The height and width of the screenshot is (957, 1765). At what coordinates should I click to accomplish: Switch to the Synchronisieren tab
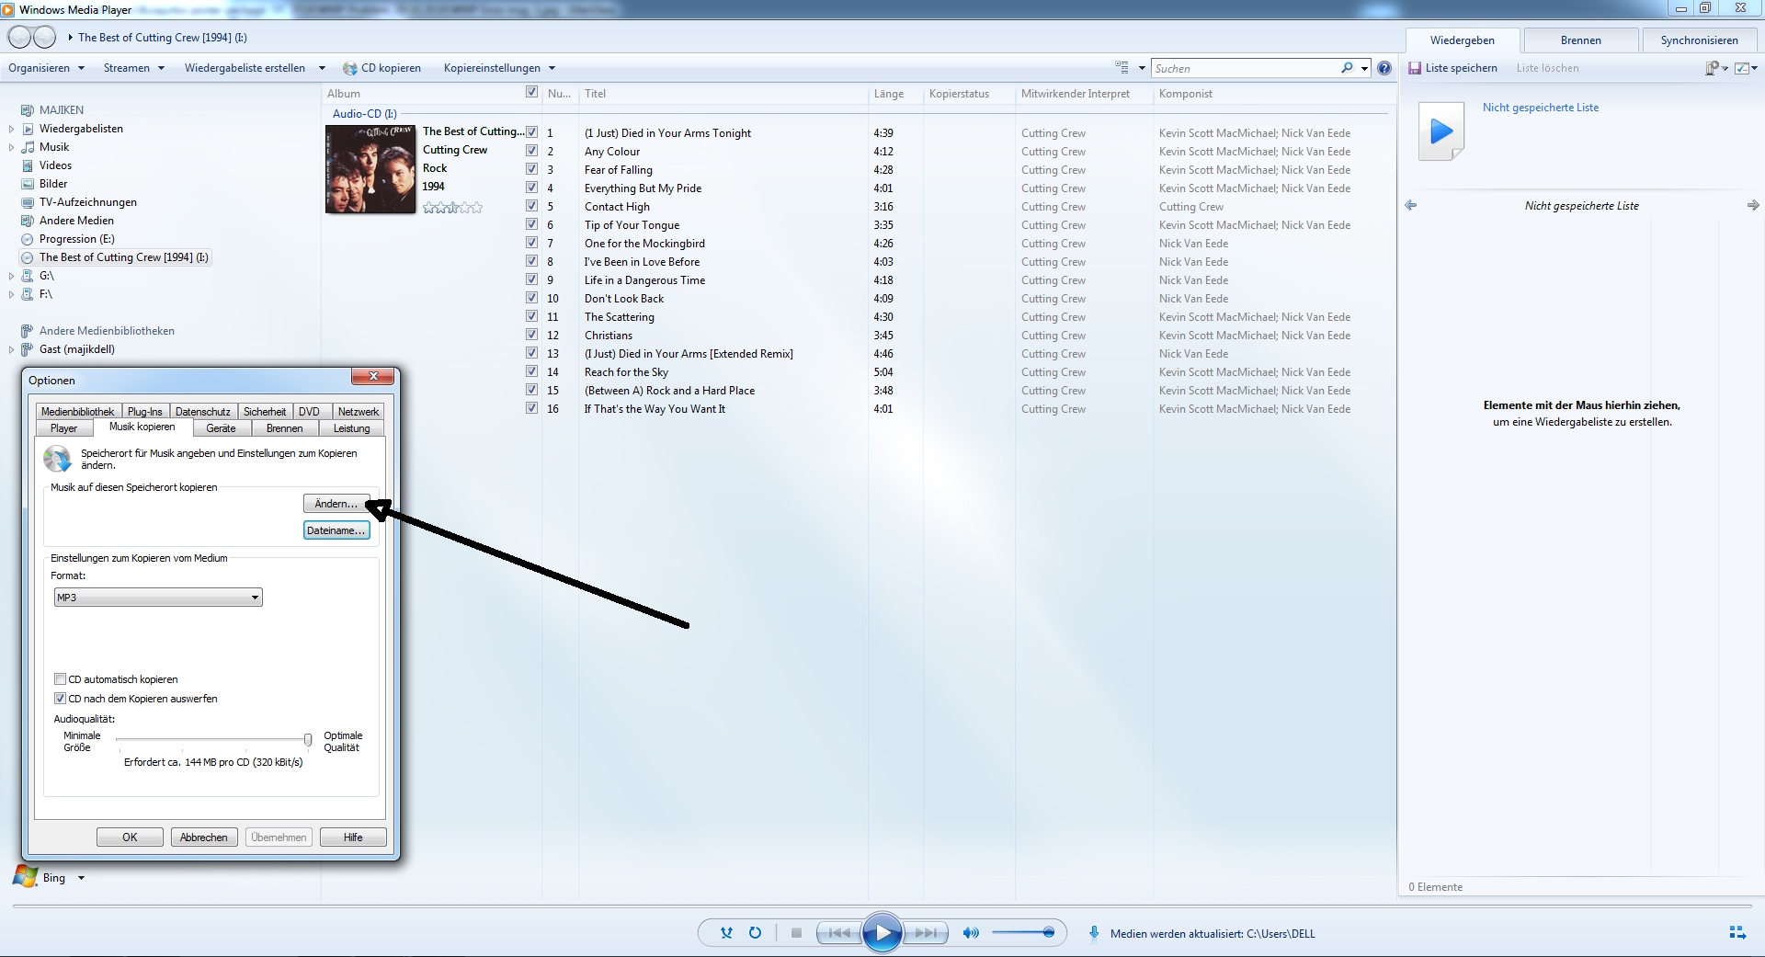(x=1699, y=40)
